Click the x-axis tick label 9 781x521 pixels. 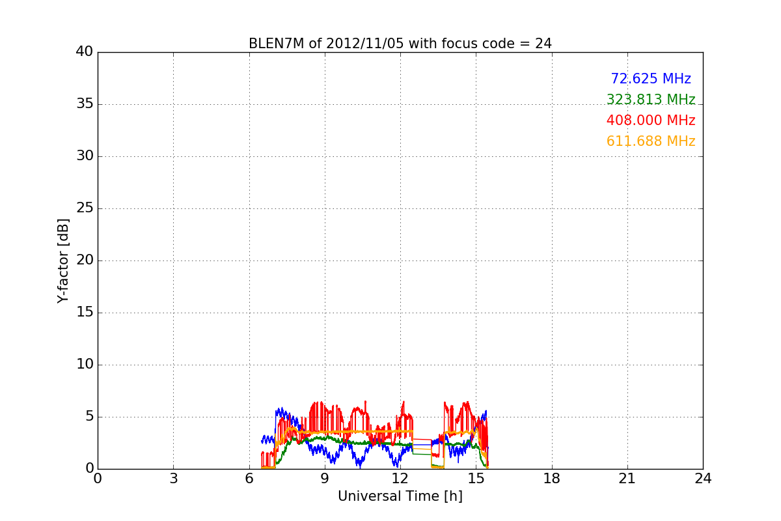click(325, 479)
